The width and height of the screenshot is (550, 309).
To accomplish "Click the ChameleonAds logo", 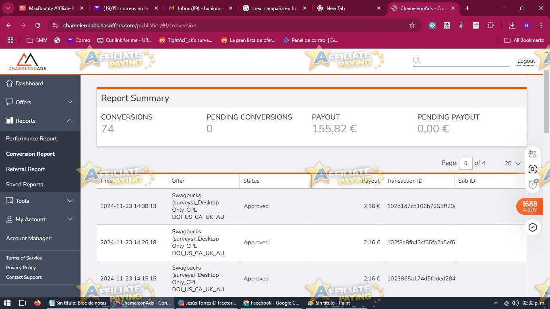I will pyautogui.click(x=27, y=62).
